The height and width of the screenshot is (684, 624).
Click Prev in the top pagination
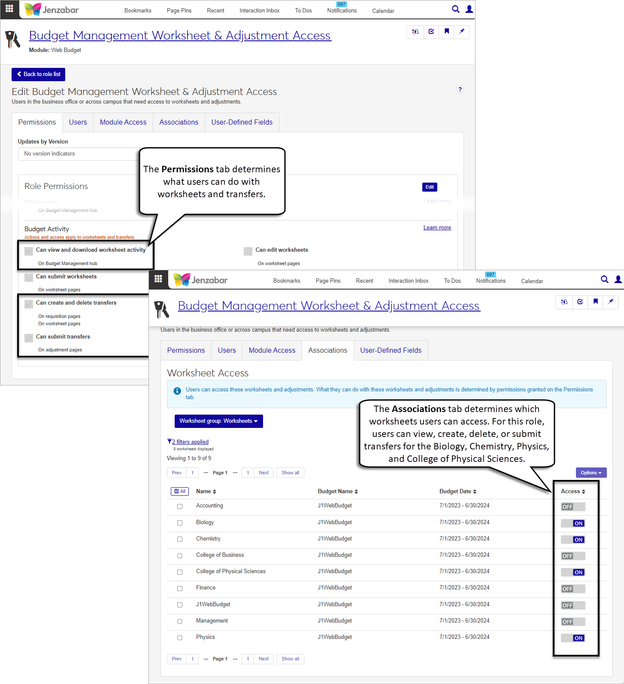click(x=177, y=473)
